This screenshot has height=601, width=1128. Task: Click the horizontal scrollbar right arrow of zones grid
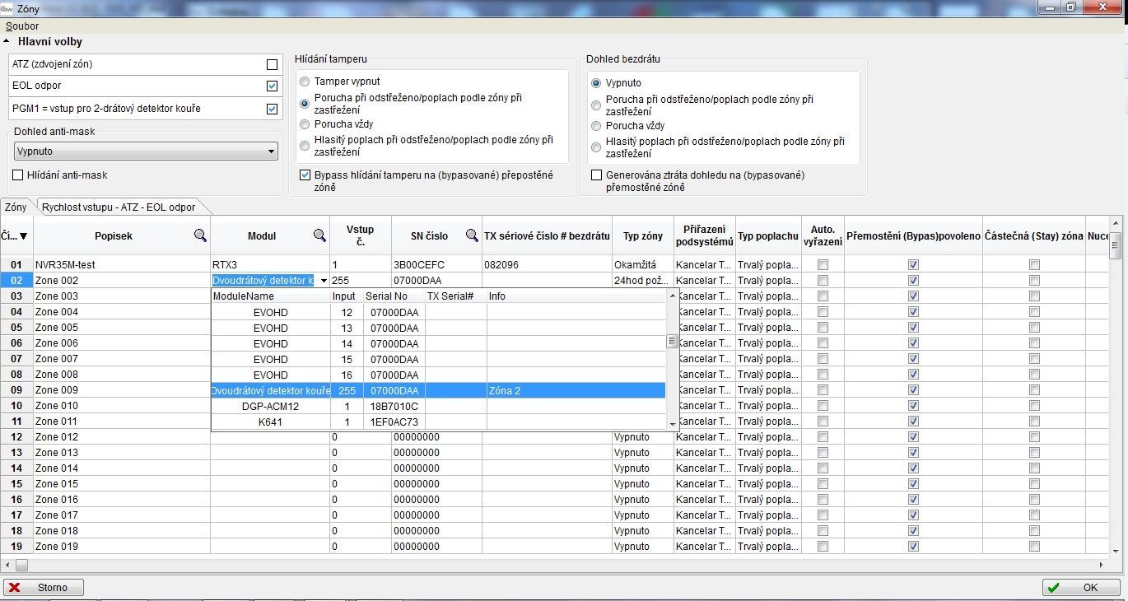click(x=1103, y=565)
